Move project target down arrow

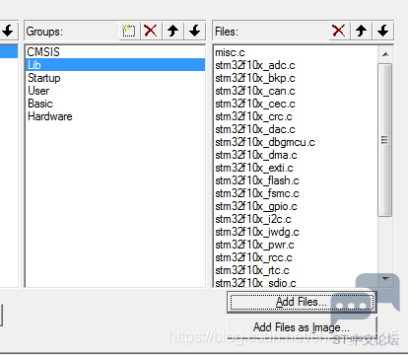(8, 32)
